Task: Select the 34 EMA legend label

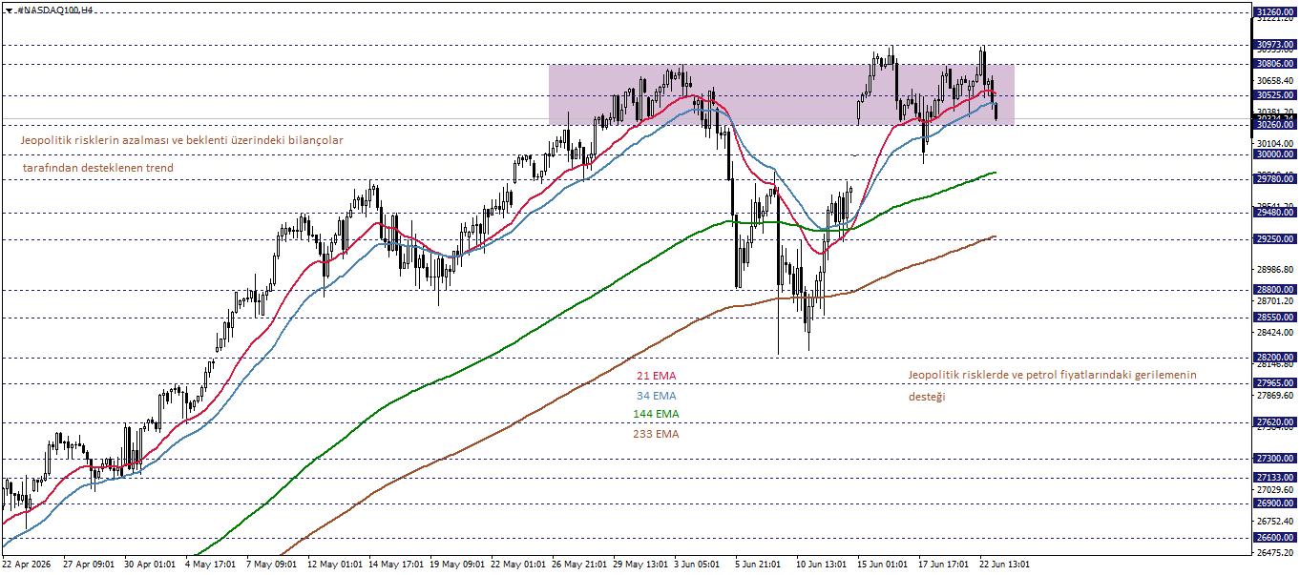Action: (656, 396)
